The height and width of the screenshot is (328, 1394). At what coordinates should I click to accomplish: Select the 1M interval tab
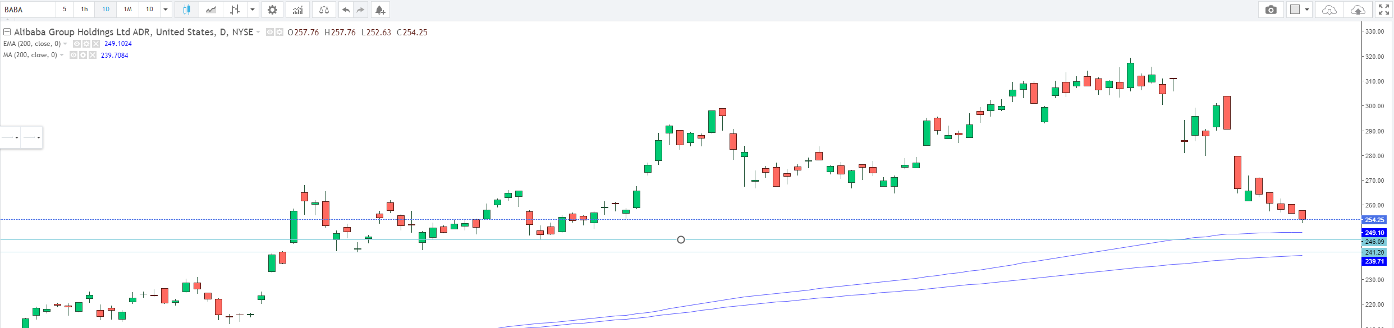pyautogui.click(x=128, y=10)
